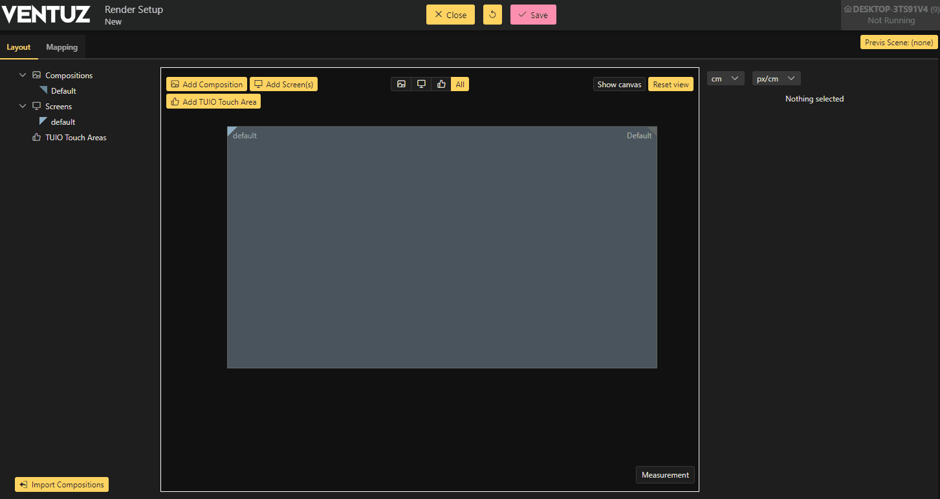Filter view to screens only monitor icon
Viewport: 940px width, 499px height.
click(x=421, y=84)
